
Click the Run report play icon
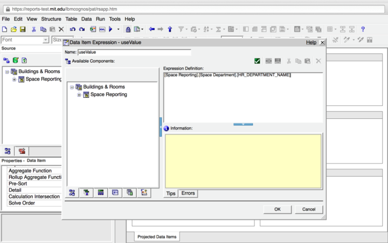(x=110, y=29)
